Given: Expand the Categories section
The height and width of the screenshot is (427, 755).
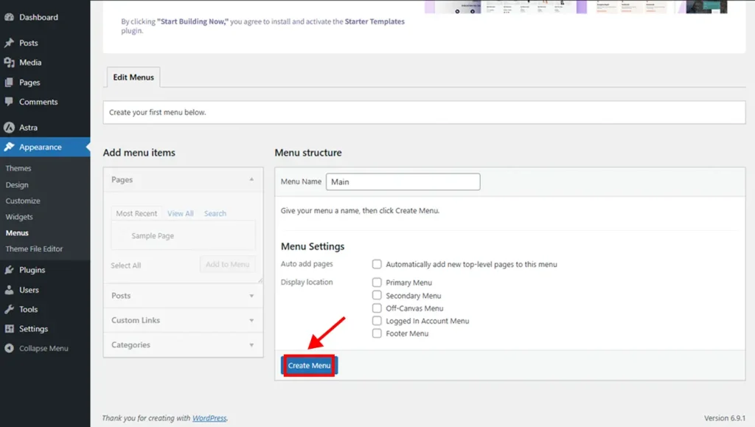Looking at the screenshot, I should [x=250, y=344].
